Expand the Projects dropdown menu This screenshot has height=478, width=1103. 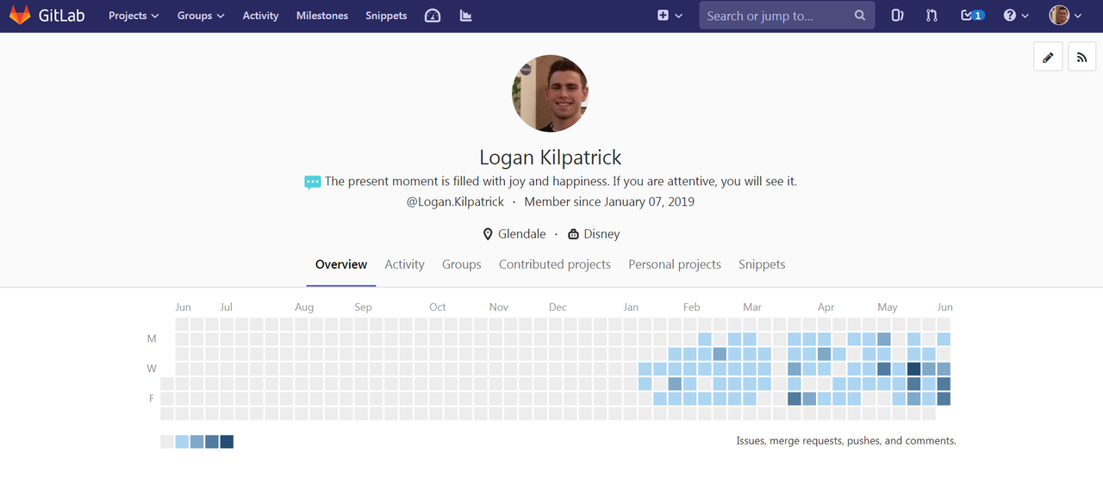click(x=134, y=16)
